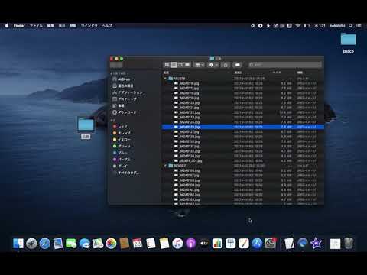Open the Trash in the Dock
This screenshot has height=275, width=367.
coord(349,244)
